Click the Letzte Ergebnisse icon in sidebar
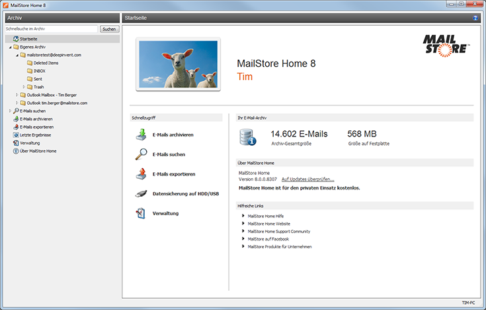Image resolution: width=486 pixels, height=310 pixels. 16,134
